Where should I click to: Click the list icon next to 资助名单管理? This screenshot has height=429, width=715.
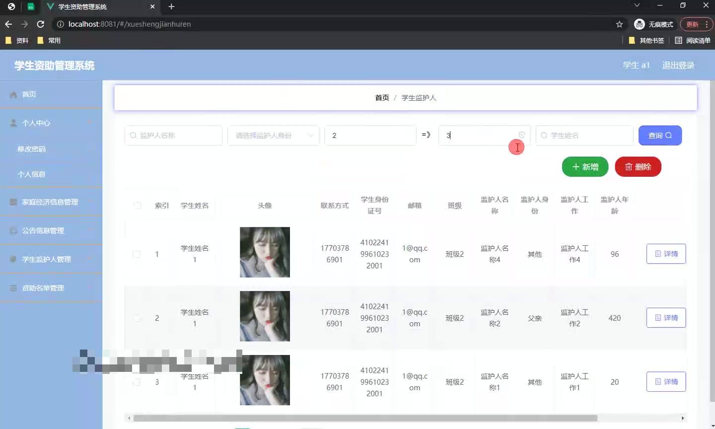point(13,287)
